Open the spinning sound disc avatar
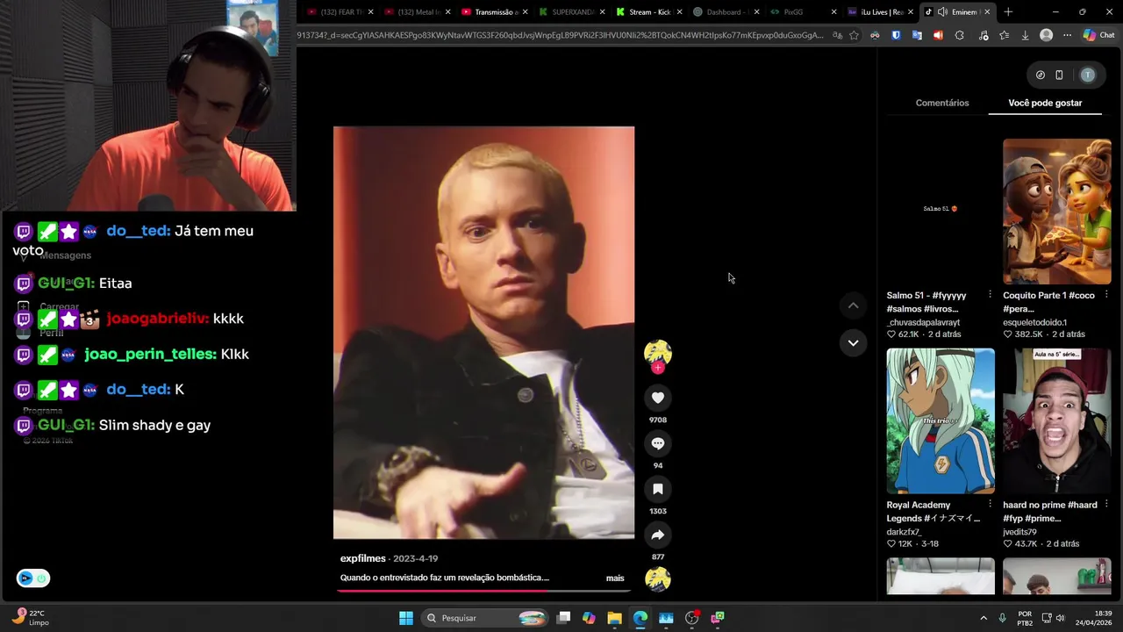 (658, 579)
